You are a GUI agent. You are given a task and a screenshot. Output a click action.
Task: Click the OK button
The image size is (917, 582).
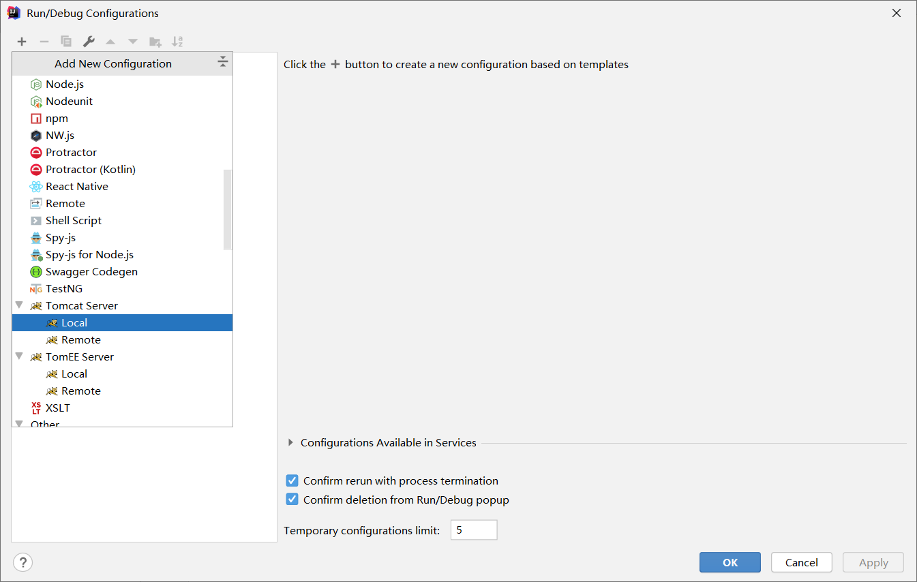tap(730, 562)
